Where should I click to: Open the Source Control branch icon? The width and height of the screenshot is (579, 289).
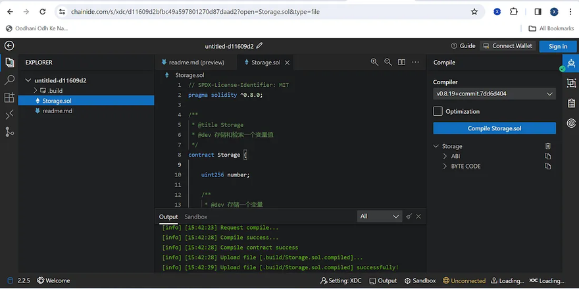pos(9,132)
